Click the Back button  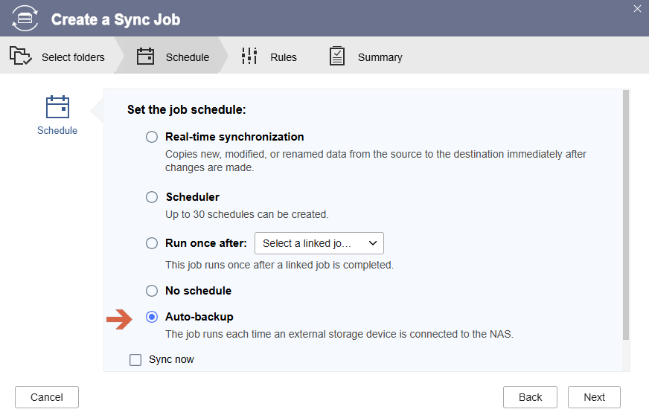tap(530, 397)
